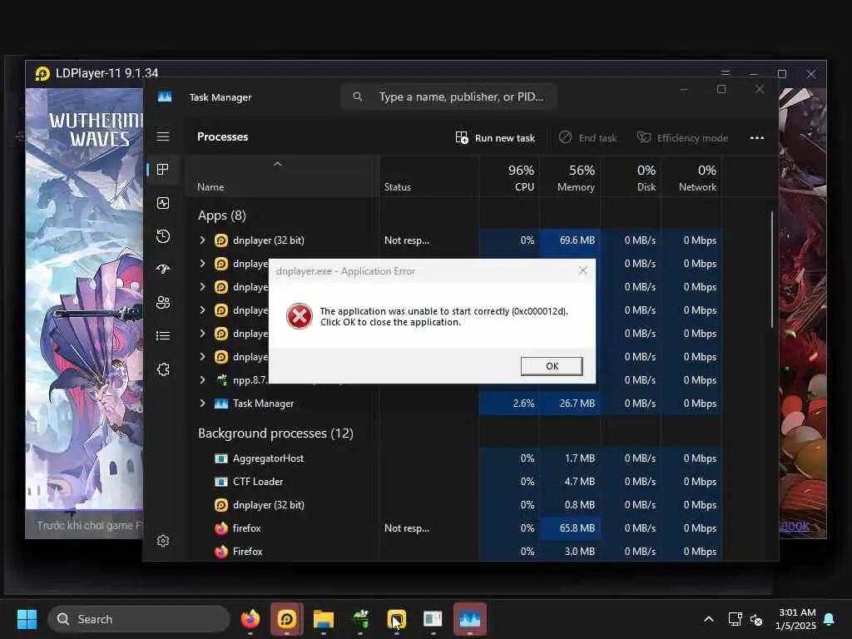The width and height of the screenshot is (852, 639).
Task: Open Users page icon in sidebar
Action: click(x=163, y=303)
